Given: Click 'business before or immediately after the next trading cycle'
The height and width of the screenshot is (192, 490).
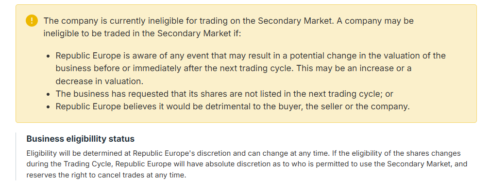Looking at the screenshot, I should [175, 69].
